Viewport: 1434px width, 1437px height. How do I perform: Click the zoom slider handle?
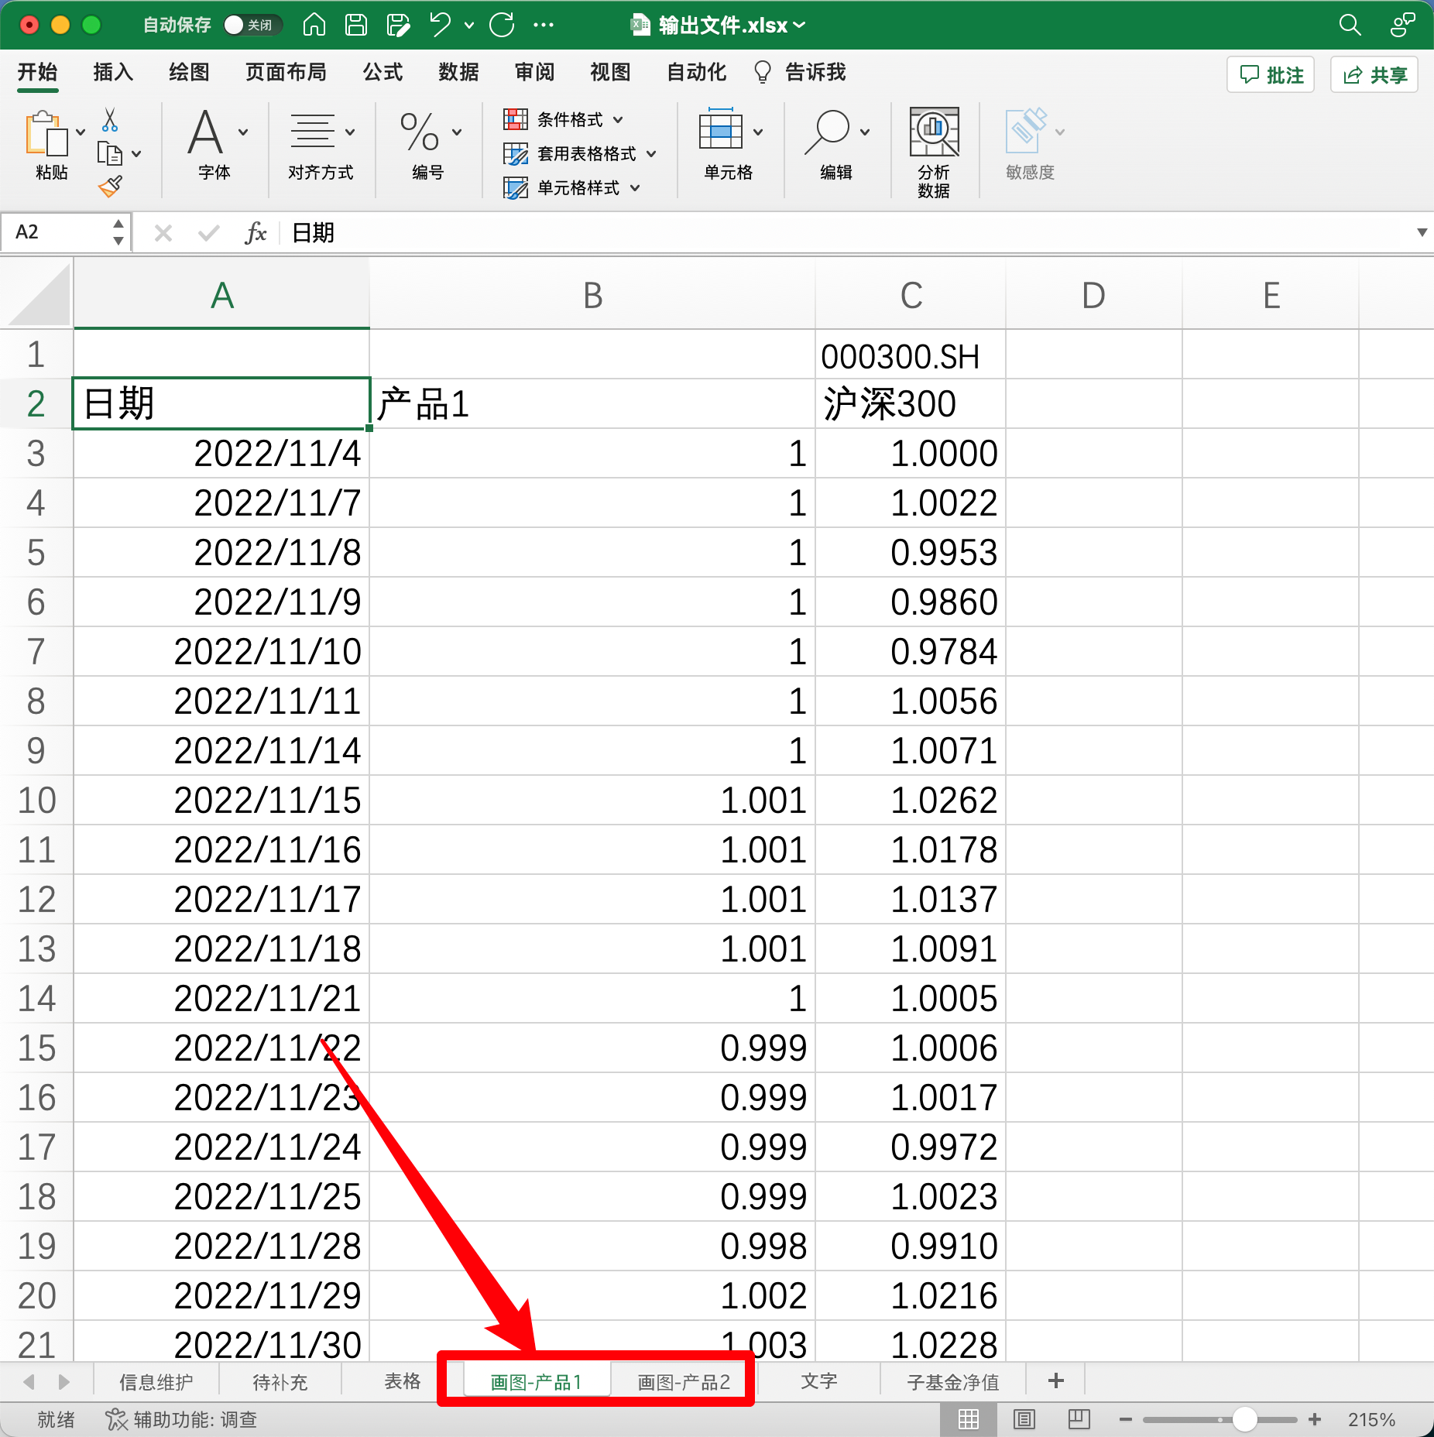click(x=1244, y=1419)
